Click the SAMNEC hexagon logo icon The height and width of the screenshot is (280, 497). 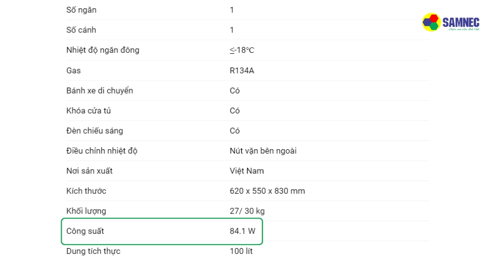431,22
